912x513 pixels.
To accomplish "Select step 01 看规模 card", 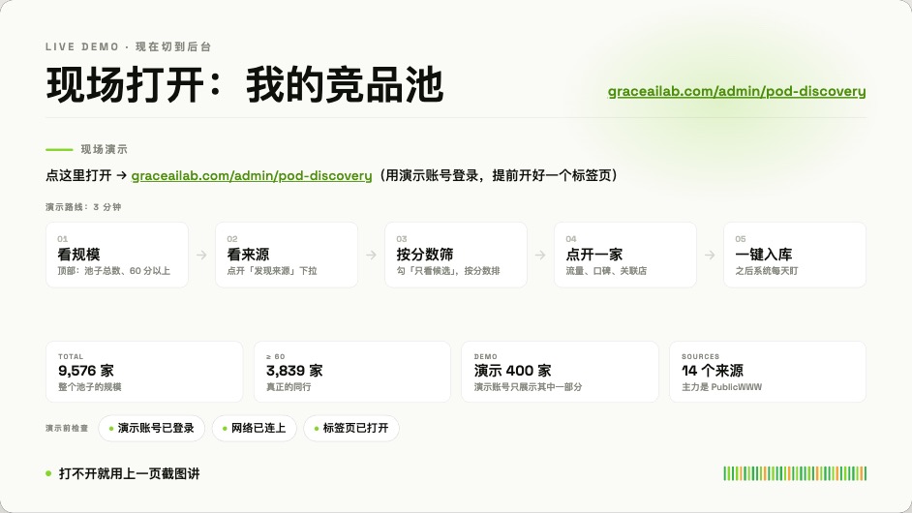I will (x=117, y=255).
